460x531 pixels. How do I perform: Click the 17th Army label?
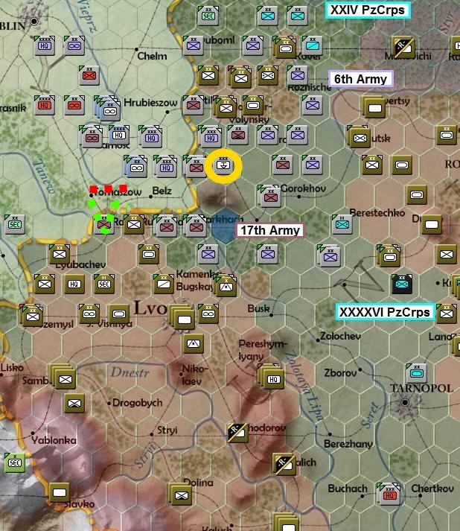pyautogui.click(x=270, y=230)
